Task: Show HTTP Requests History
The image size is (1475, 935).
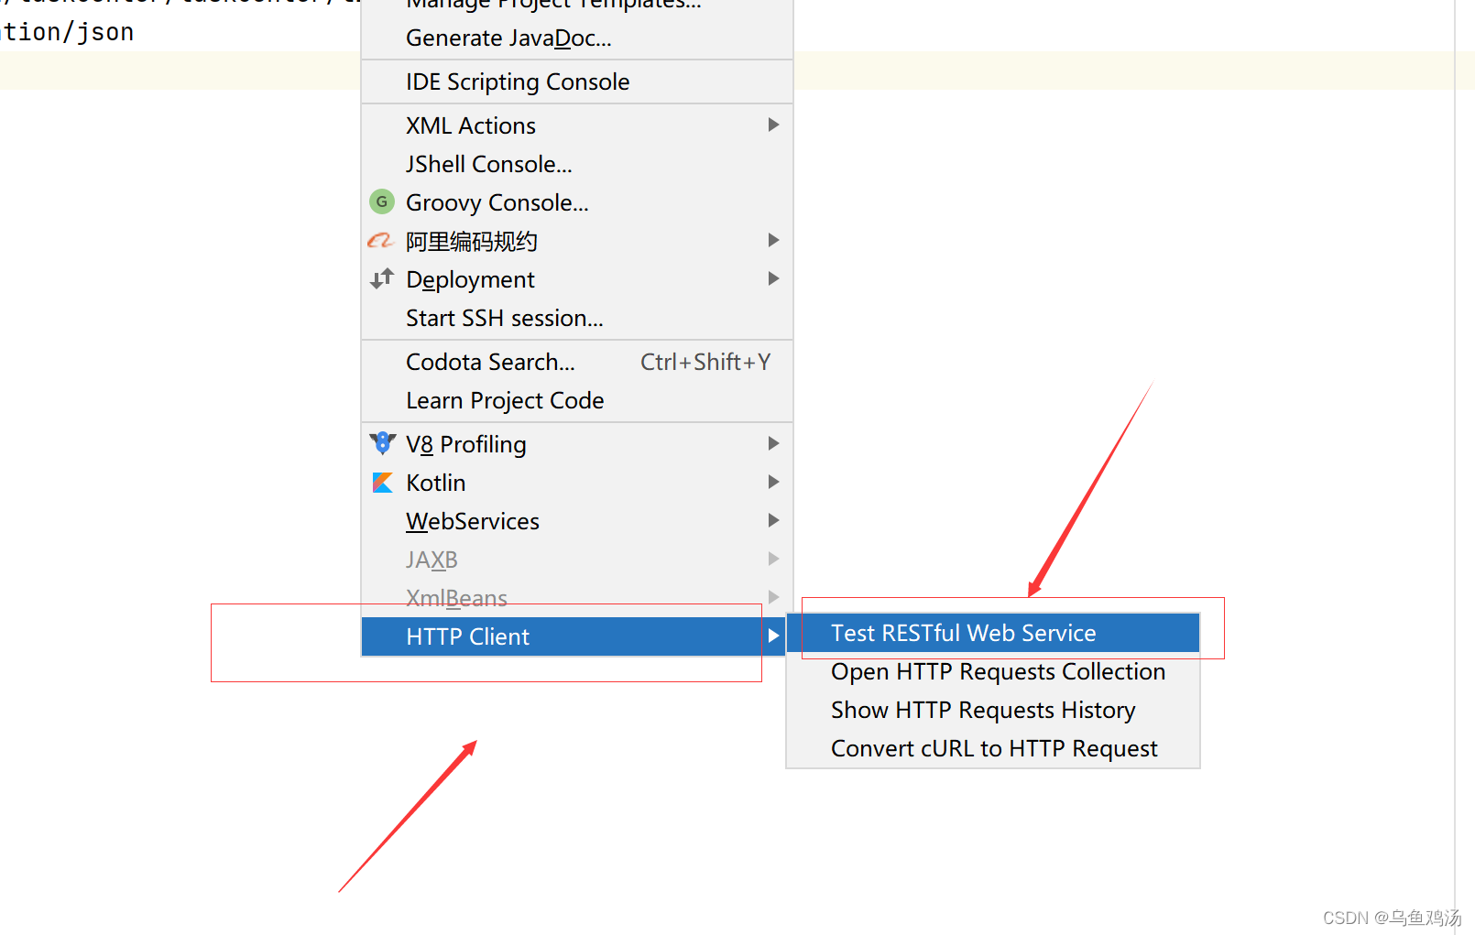Action: click(x=993, y=710)
